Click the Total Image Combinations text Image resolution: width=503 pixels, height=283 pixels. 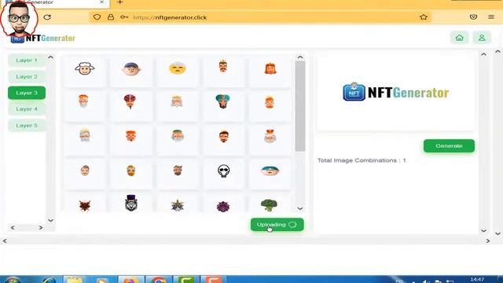[x=362, y=160]
